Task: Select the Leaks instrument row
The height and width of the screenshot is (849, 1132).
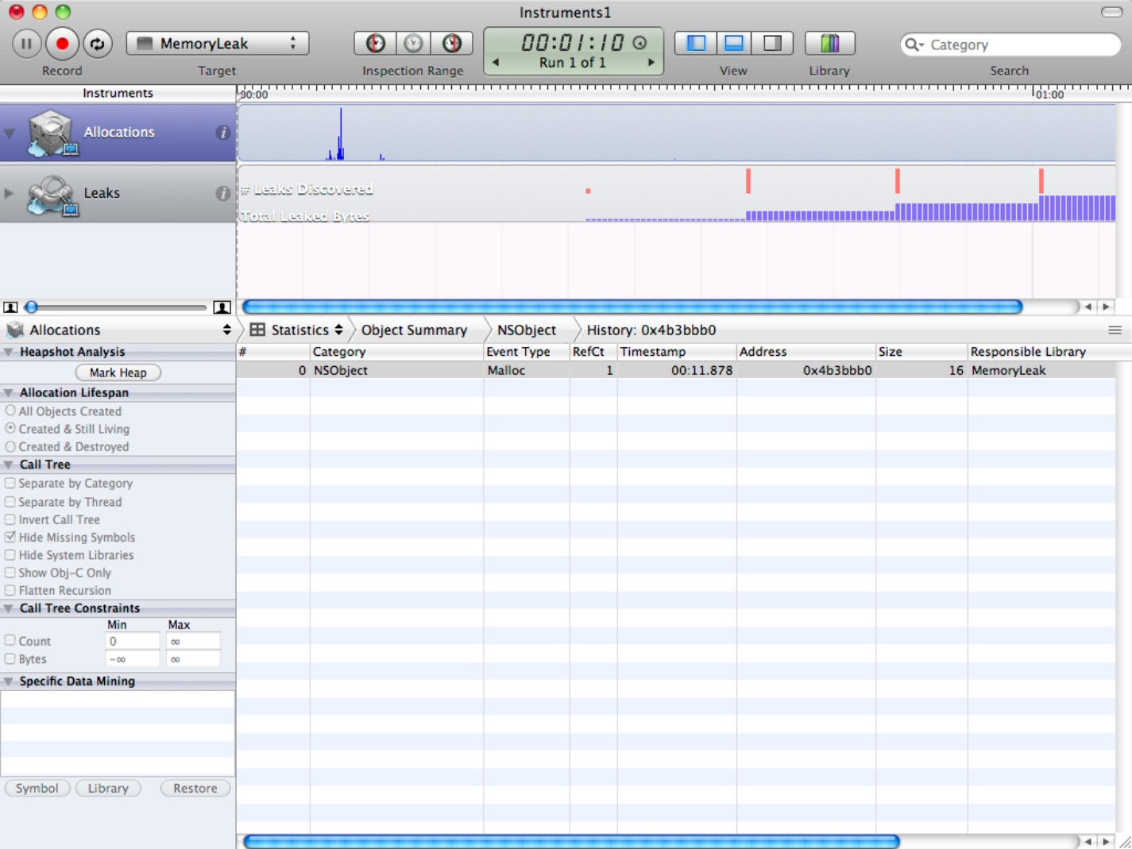Action: pos(118,193)
